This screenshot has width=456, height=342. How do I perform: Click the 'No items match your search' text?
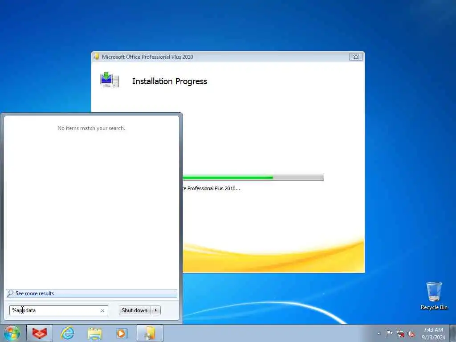click(91, 128)
